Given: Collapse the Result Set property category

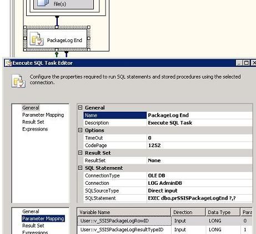Looking at the screenshot, I should point(80,153).
